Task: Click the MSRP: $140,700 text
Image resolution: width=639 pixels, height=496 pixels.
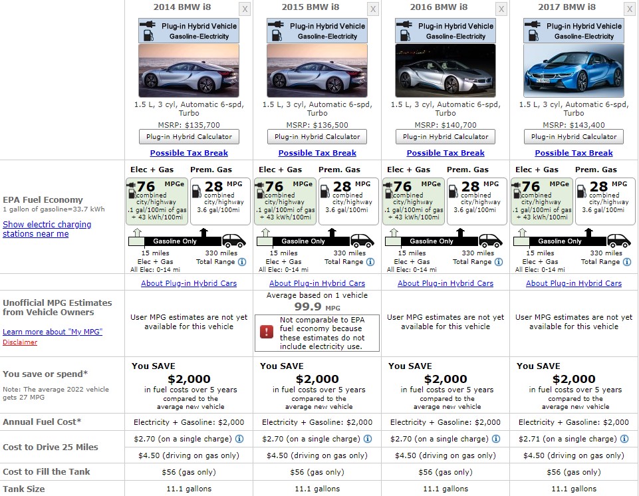Action: [446, 125]
